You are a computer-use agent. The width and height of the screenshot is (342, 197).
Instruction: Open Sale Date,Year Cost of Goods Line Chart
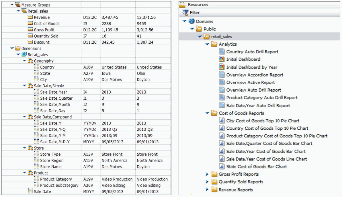coord(266,159)
